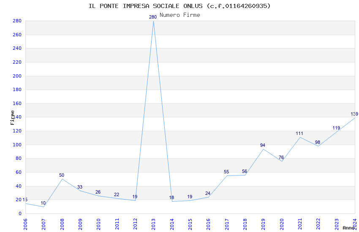359x232 pixels.
Task: Click the 24 data label
Action: 208,193
